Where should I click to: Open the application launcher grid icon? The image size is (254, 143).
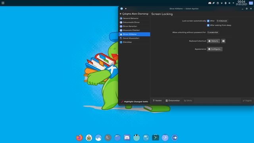tap(3, 3)
